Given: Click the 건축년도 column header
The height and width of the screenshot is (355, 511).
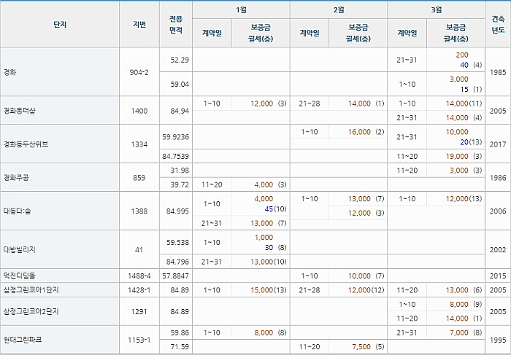Looking at the screenshot, I should pos(498,24).
